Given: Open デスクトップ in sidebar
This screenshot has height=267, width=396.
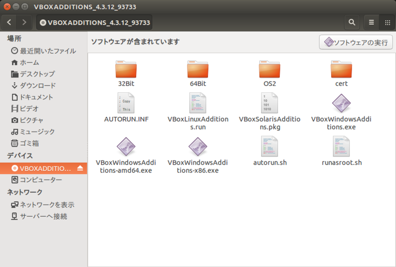Looking at the screenshot, I should tap(44, 74).
